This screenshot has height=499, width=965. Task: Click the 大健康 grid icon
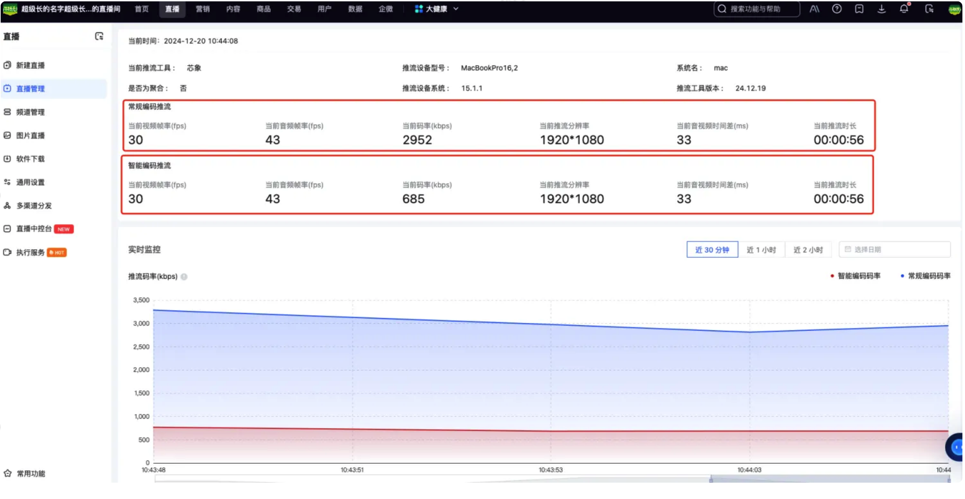click(418, 9)
